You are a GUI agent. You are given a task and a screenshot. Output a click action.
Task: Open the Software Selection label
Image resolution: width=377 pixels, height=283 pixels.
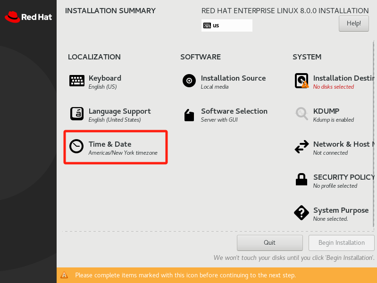click(x=234, y=111)
